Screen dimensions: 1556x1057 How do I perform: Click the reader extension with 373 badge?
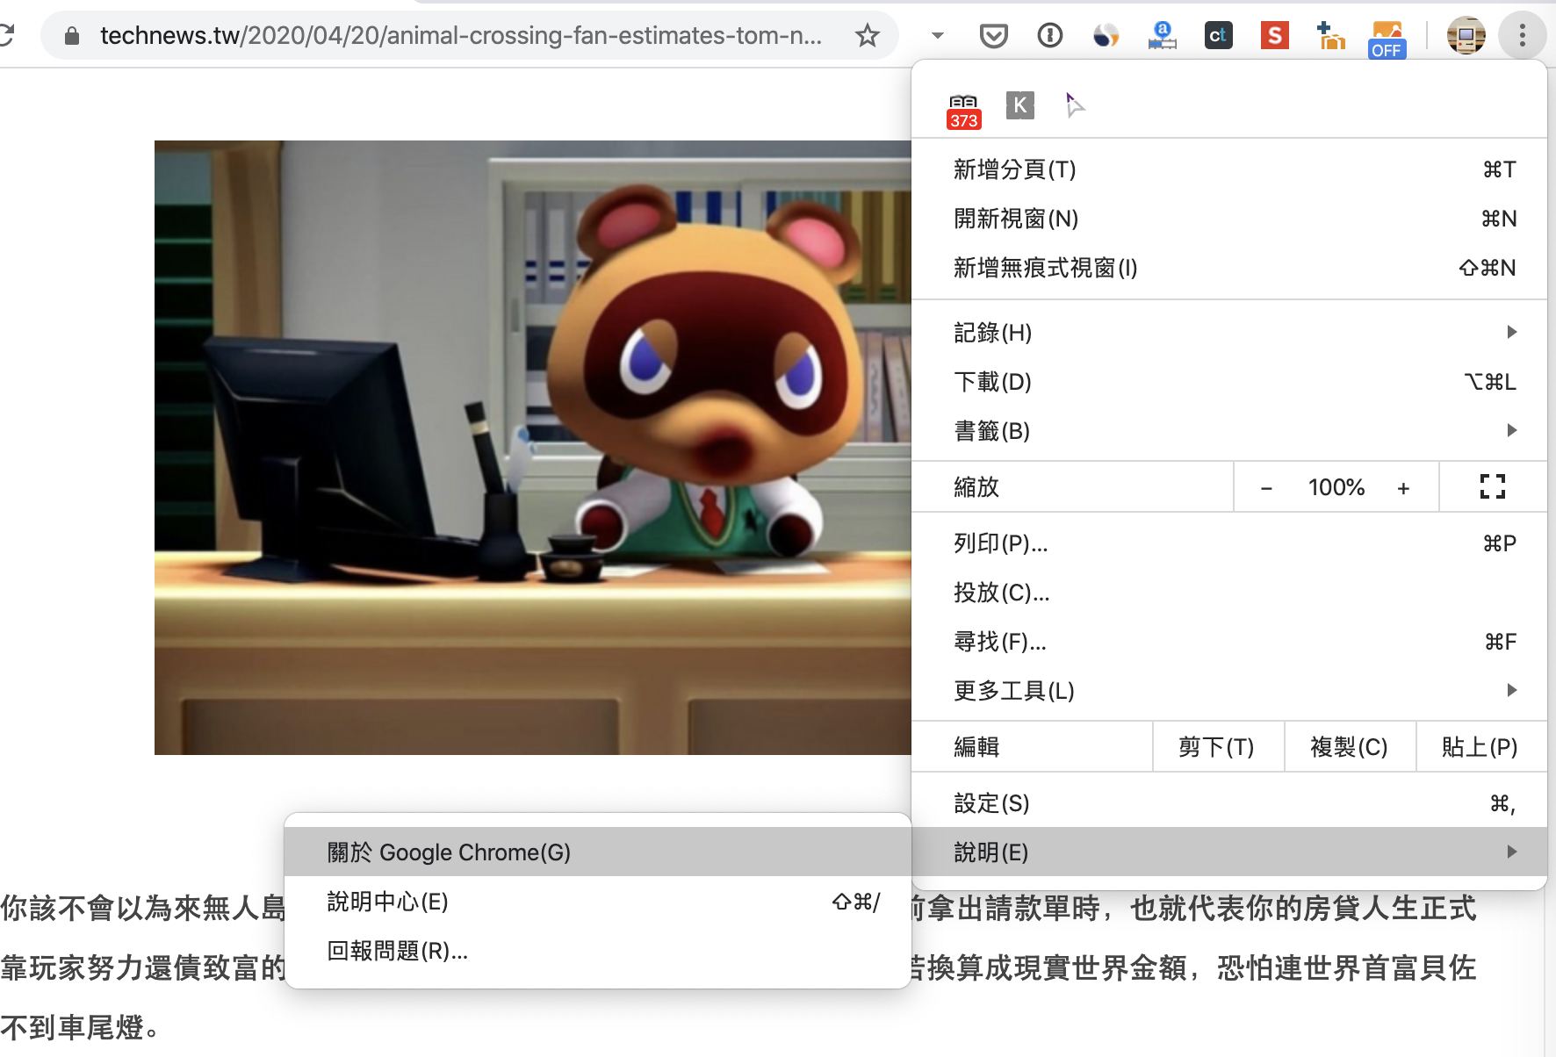click(x=963, y=111)
